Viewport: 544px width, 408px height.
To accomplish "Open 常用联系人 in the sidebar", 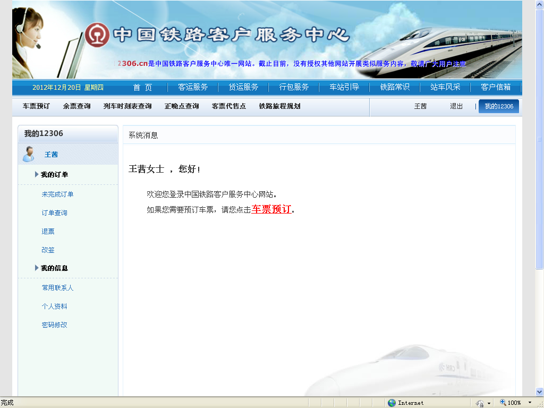I will click(x=57, y=287).
